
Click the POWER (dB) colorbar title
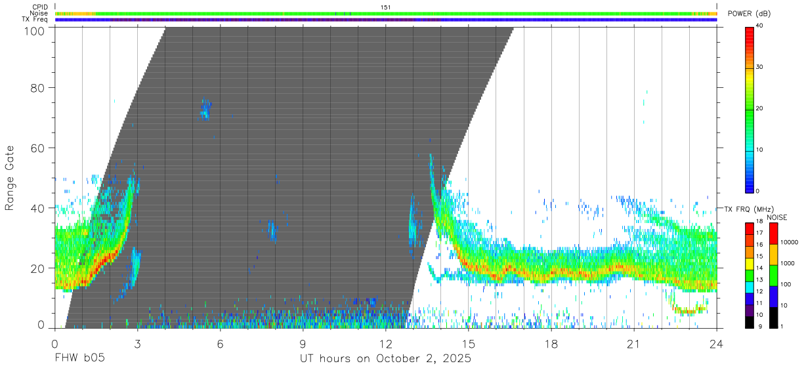point(749,14)
